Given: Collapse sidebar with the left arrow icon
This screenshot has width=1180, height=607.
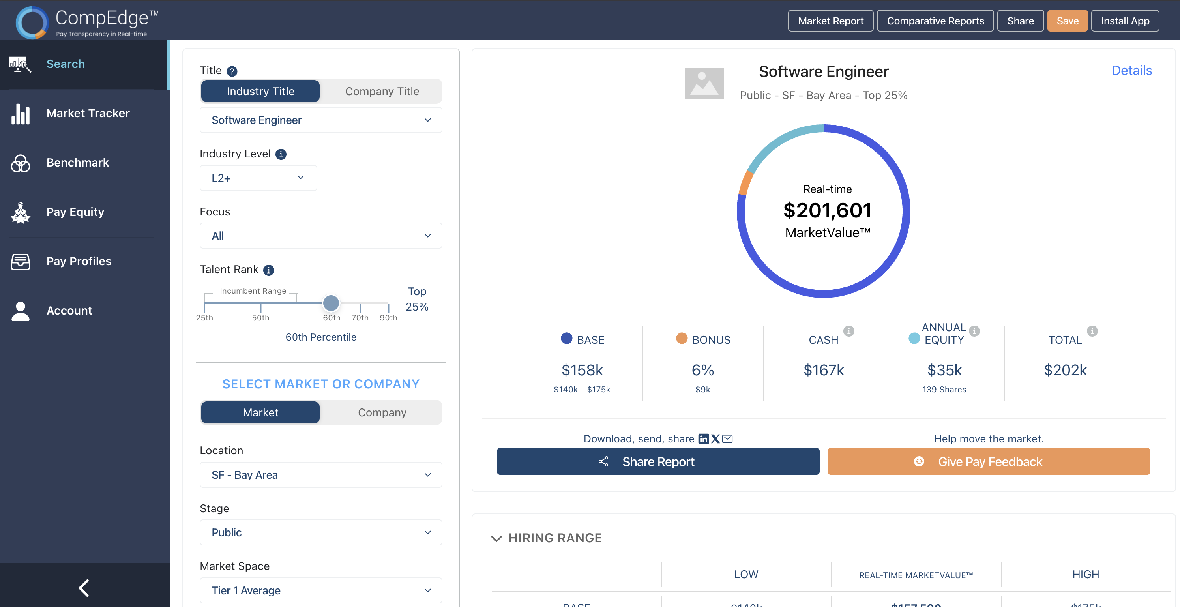Looking at the screenshot, I should [84, 588].
